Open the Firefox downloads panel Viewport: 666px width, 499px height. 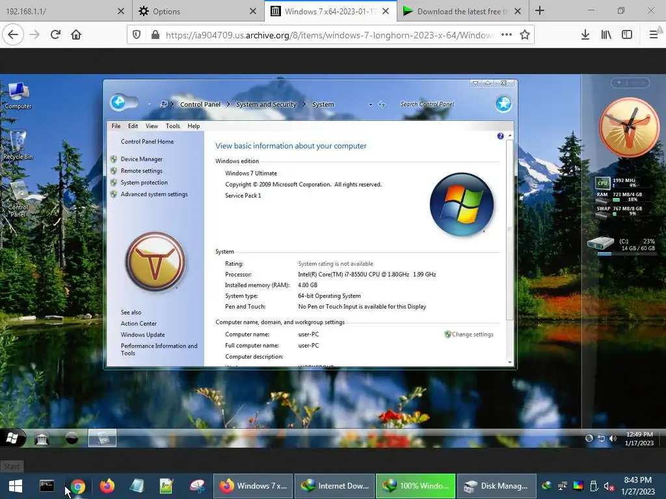(585, 35)
